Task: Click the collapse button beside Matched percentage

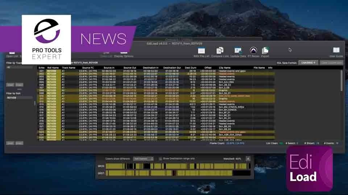Action: click(x=248, y=159)
